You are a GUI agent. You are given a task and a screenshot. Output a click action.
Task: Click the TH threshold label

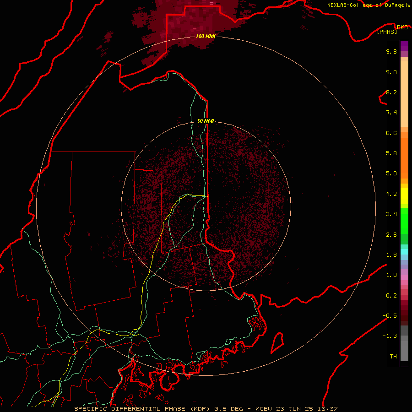(x=393, y=357)
